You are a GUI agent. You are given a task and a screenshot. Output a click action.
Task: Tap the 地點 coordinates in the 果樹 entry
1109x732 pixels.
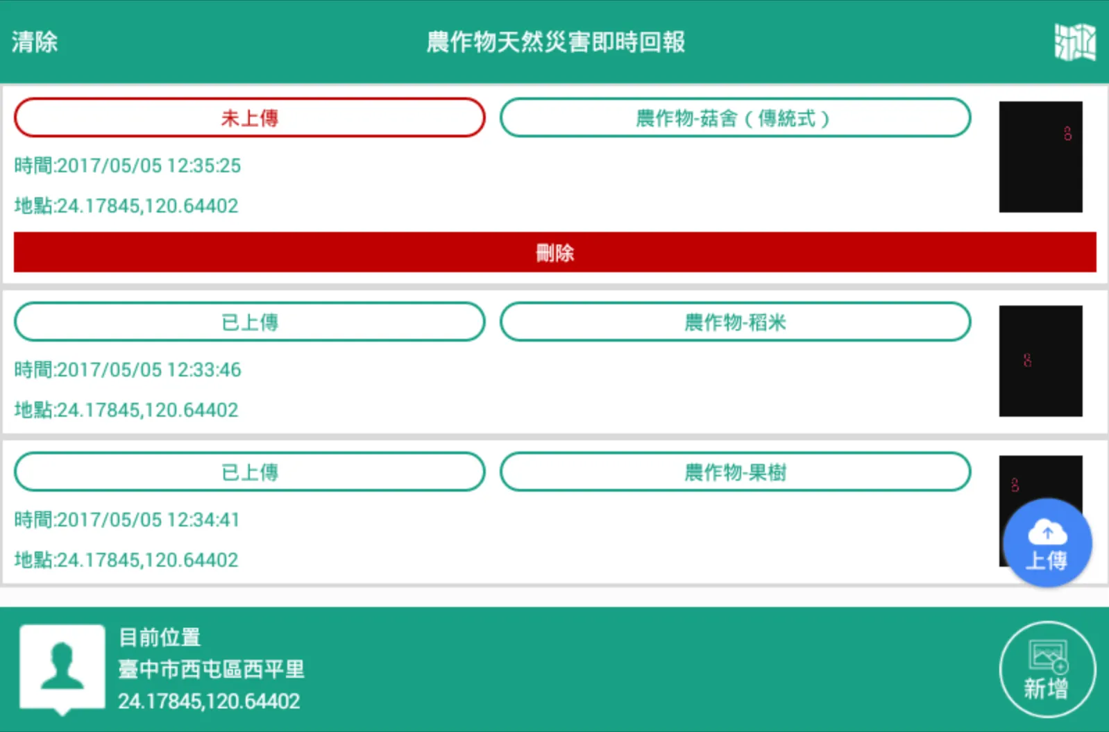126,560
